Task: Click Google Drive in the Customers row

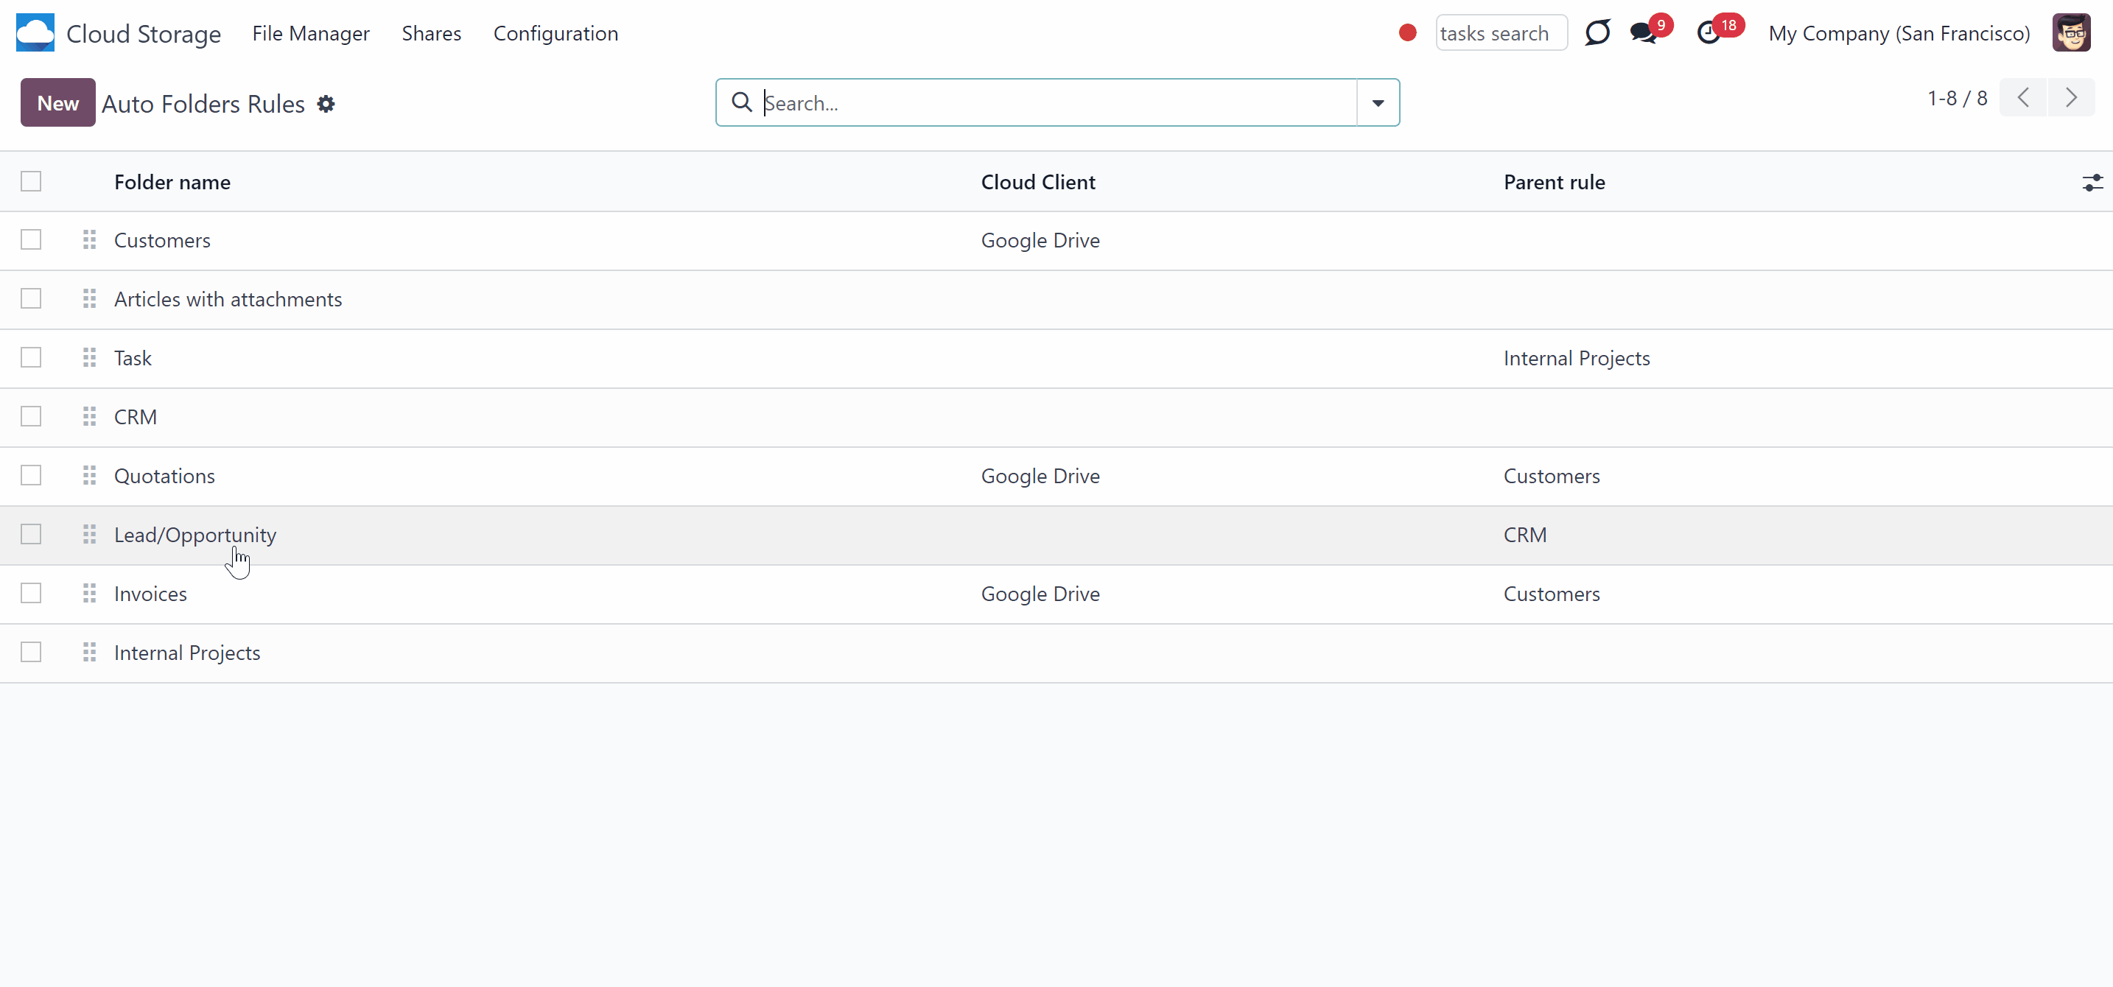Action: (1040, 240)
